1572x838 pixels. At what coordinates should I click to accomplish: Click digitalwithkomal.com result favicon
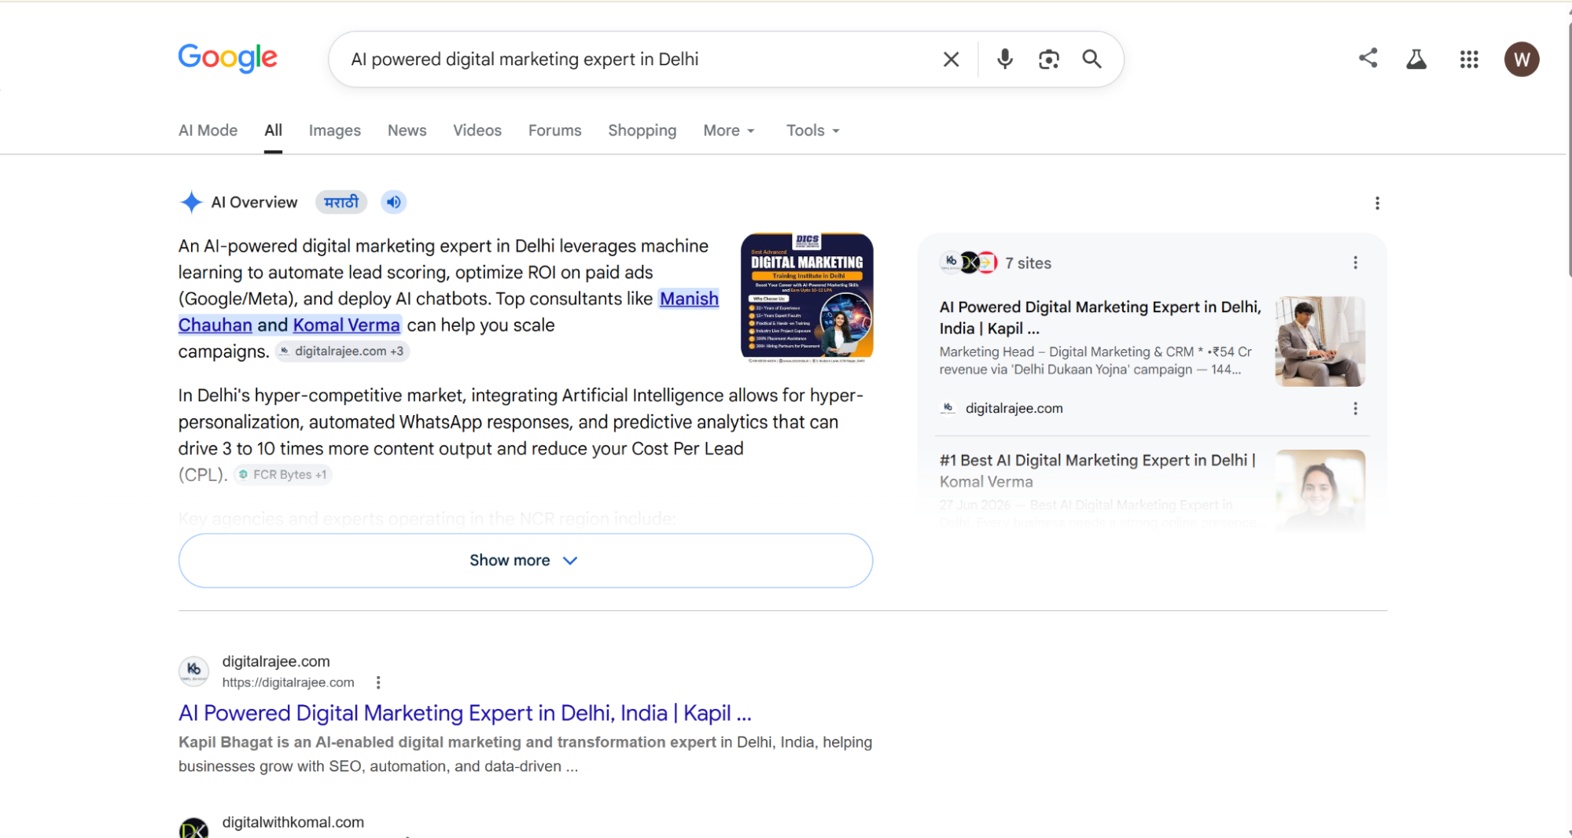coord(193,828)
